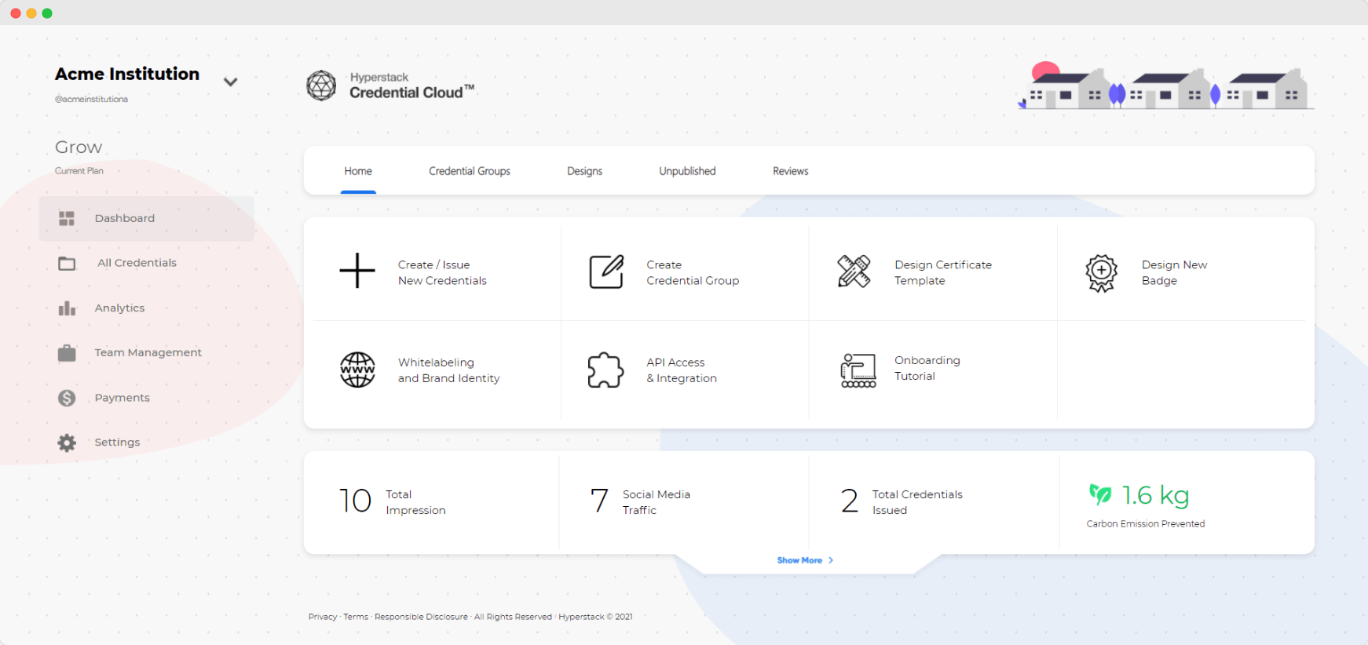Open Settings from sidebar label
The height and width of the screenshot is (645, 1368).
pos(117,443)
